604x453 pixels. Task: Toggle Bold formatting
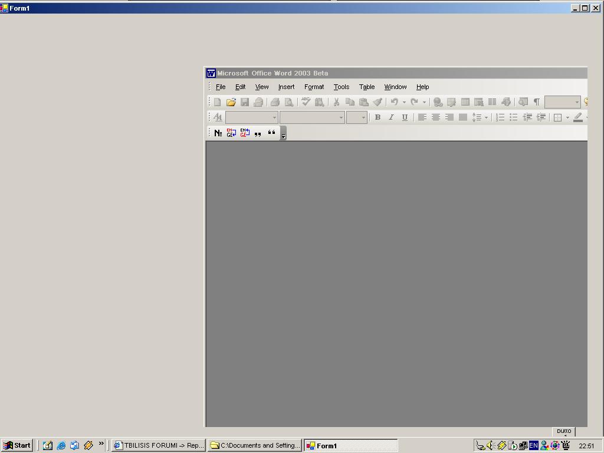(x=377, y=117)
